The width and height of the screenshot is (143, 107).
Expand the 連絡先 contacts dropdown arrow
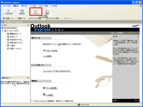[11, 78]
